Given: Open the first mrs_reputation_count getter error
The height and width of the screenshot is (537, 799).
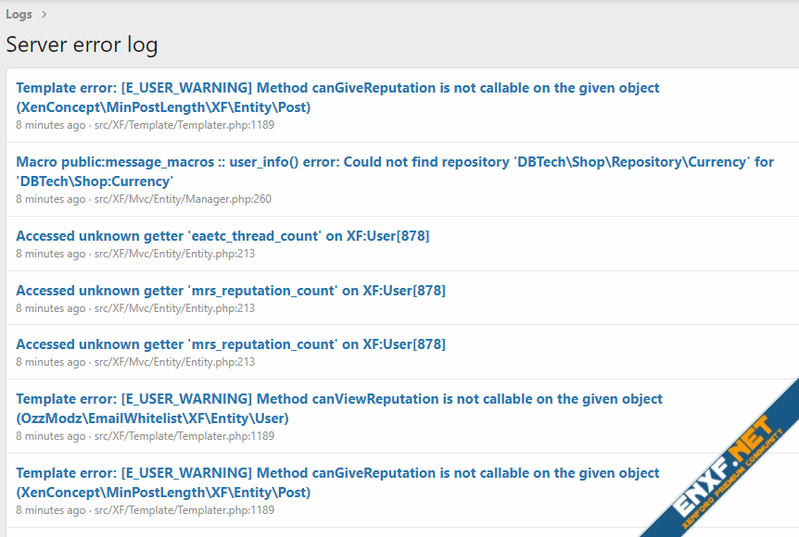Looking at the screenshot, I should pyautogui.click(x=230, y=290).
